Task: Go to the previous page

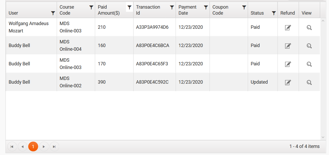Action: [x=22, y=147]
